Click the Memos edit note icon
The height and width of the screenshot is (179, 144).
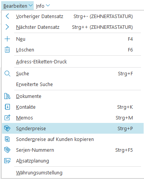(x=7, y=118)
